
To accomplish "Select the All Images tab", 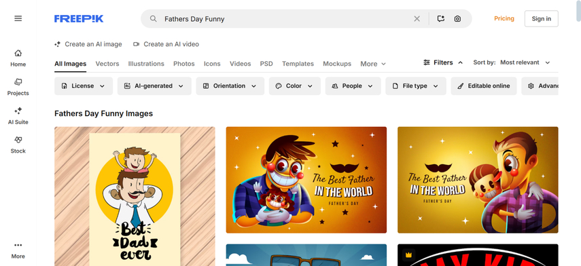I will click(x=71, y=64).
